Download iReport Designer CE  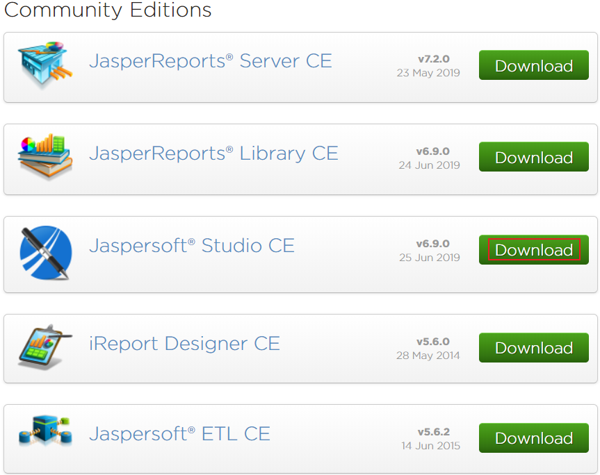tap(533, 348)
